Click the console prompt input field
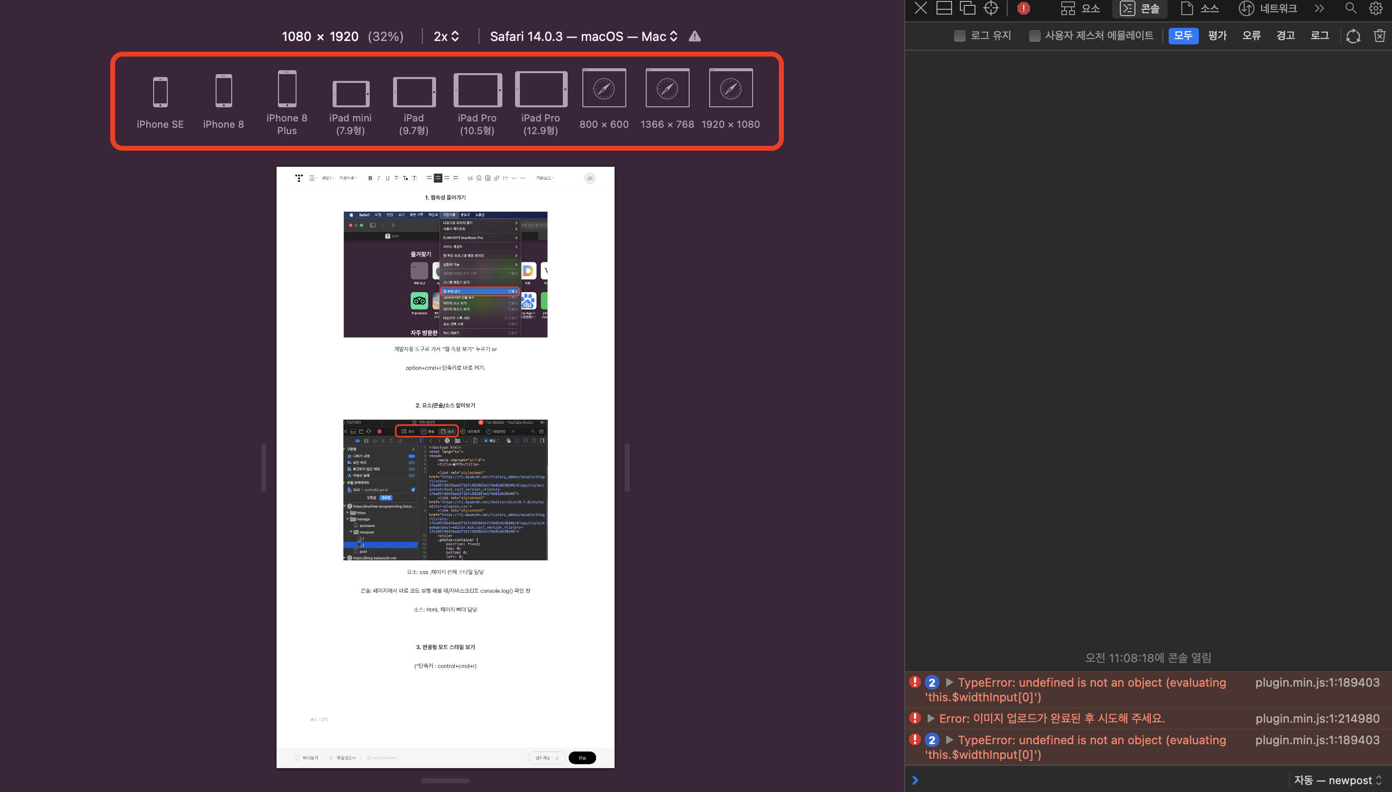 tap(1099, 780)
